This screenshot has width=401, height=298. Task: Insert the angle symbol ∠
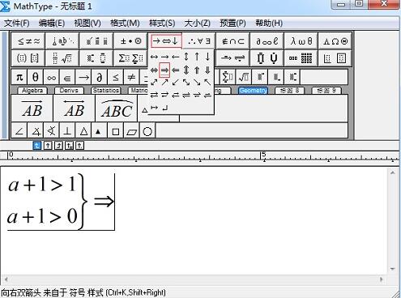point(19,131)
